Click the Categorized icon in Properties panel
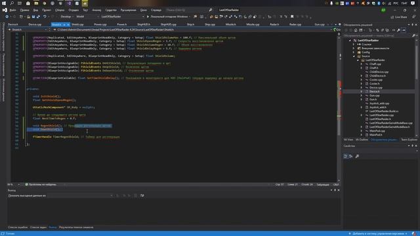The image size is (420, 236). tap(346, 156)
